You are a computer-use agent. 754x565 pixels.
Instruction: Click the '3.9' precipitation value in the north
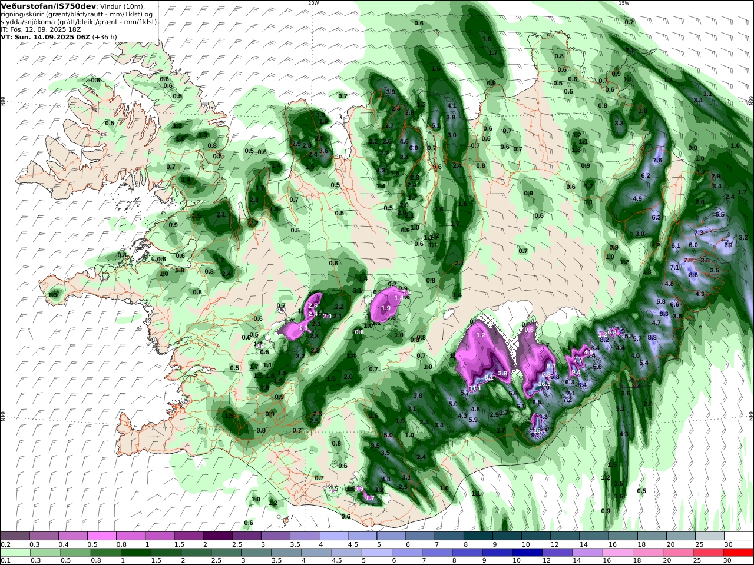click(391, 92)
